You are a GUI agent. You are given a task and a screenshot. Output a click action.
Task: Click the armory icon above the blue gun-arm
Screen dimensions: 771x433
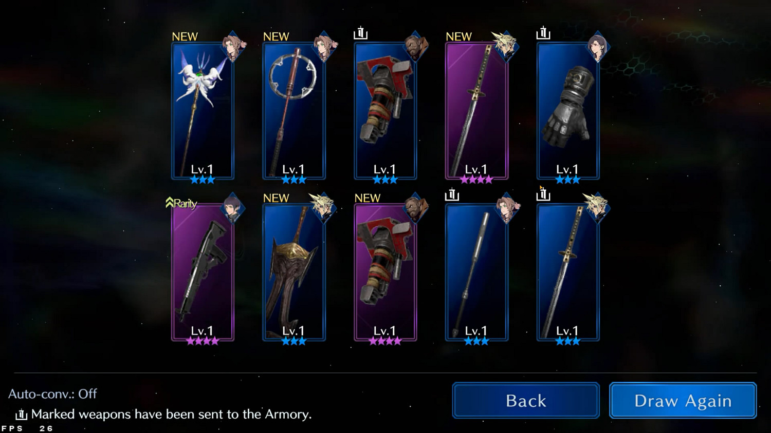361,33
